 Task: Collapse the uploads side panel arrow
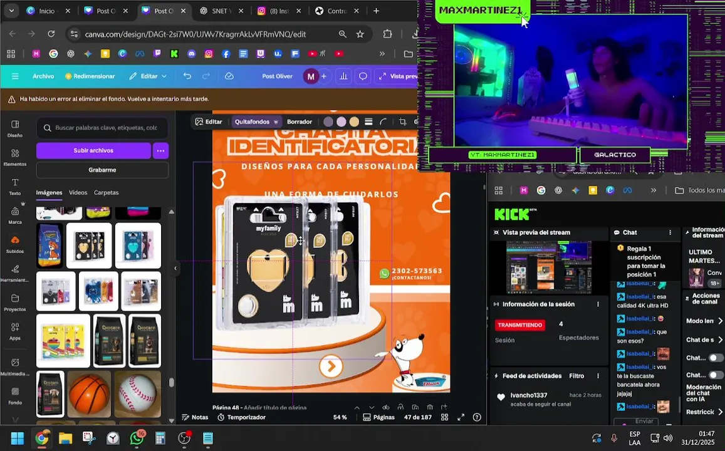point(175,268)
